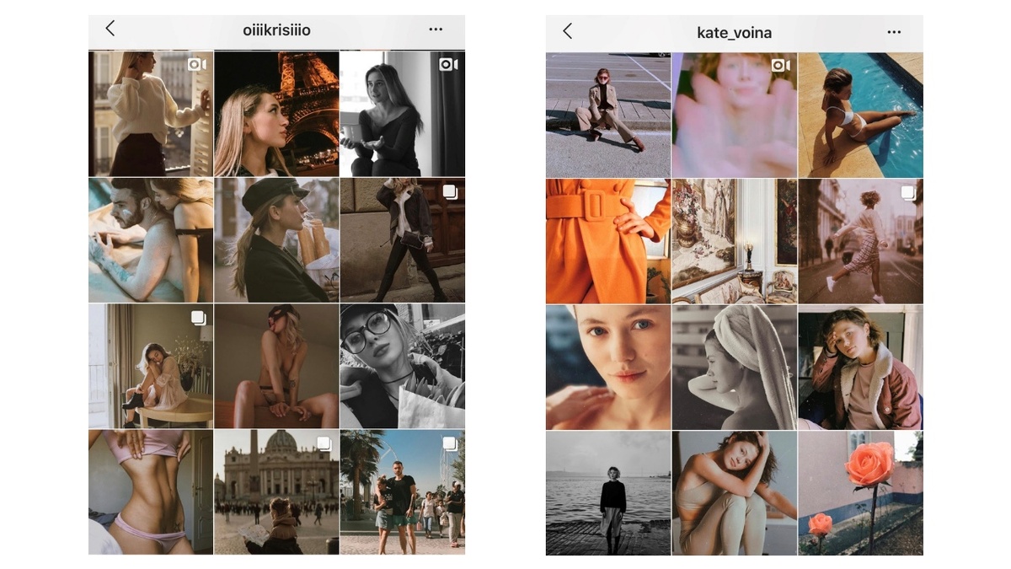
Task: Open photo of woman in cap holding baguettes
Action: (276, 240)
